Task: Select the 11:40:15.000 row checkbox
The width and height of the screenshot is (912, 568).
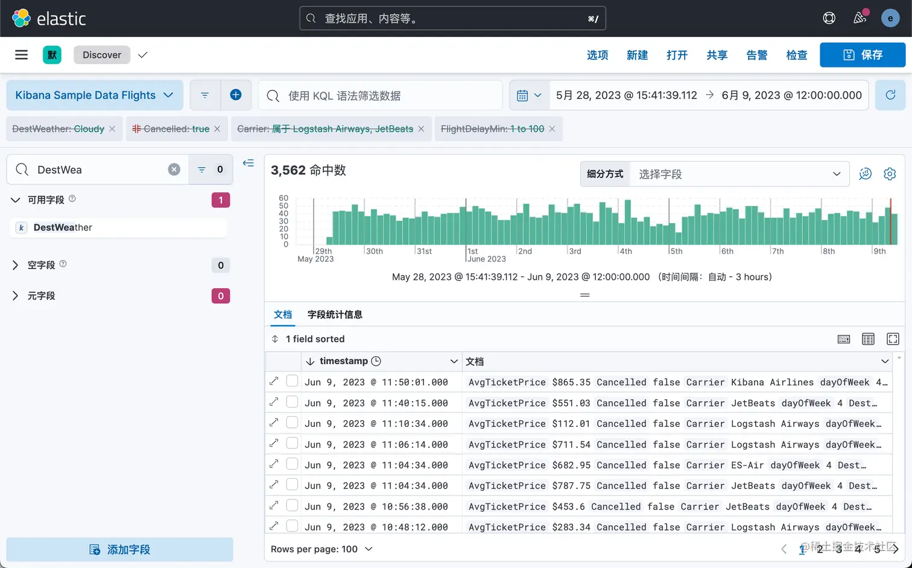Action: 292,402
